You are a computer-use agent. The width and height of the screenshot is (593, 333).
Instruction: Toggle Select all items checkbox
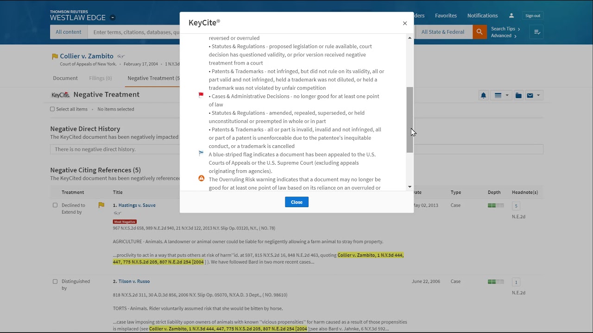coord(52,109)
